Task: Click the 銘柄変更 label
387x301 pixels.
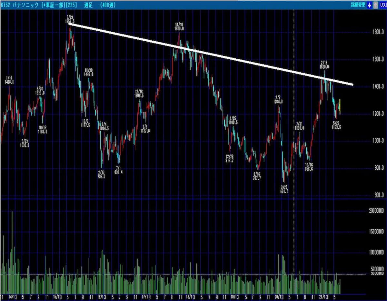Action: coord(358,5)
